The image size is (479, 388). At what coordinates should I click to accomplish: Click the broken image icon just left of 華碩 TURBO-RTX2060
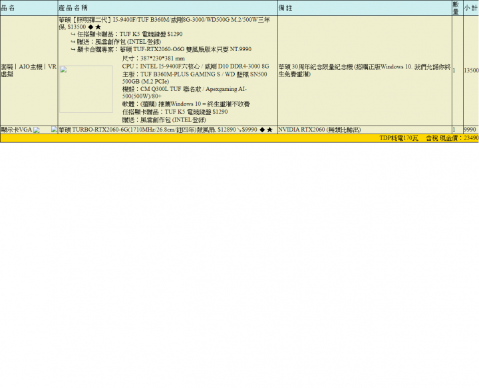[x=54, y=130]
